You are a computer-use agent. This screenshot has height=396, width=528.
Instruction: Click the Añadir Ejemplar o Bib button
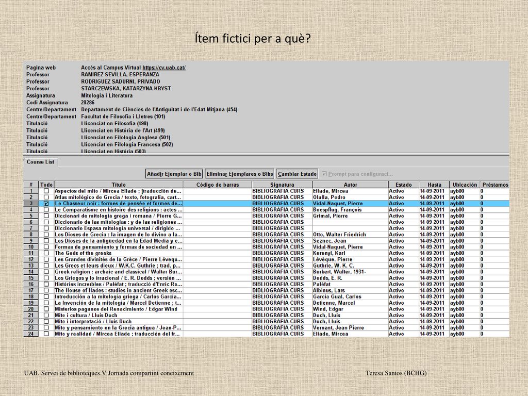[x=174, y=174]
